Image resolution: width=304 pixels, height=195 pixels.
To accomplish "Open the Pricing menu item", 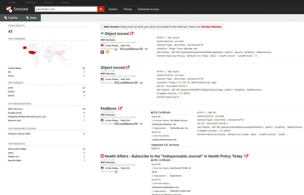I will [x=127, y=9].
